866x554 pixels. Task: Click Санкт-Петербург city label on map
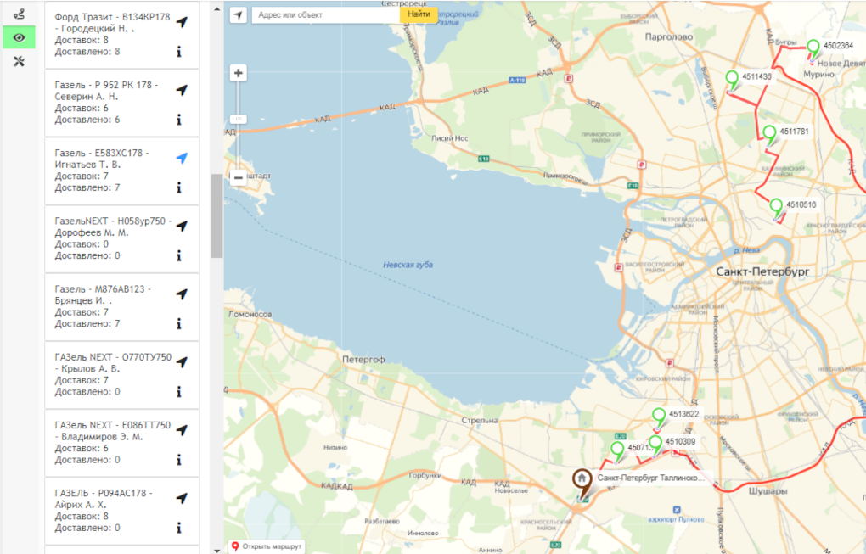tap(762, 271)
